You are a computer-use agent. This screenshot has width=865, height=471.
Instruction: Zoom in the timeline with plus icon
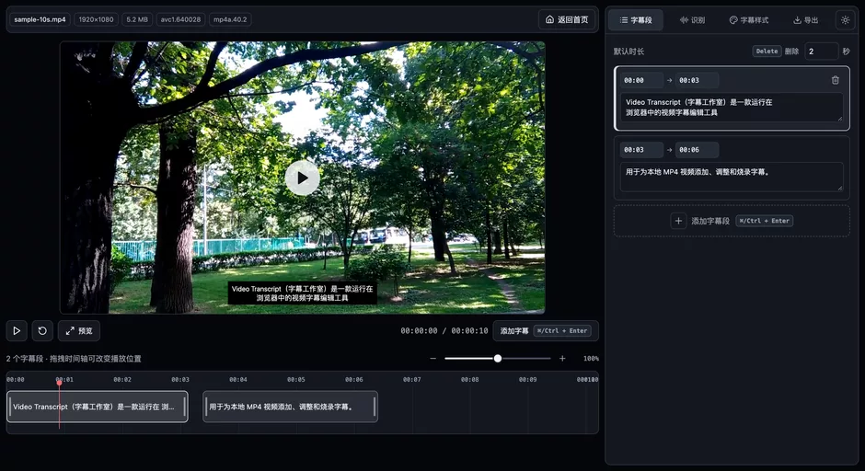click(562, 359)
